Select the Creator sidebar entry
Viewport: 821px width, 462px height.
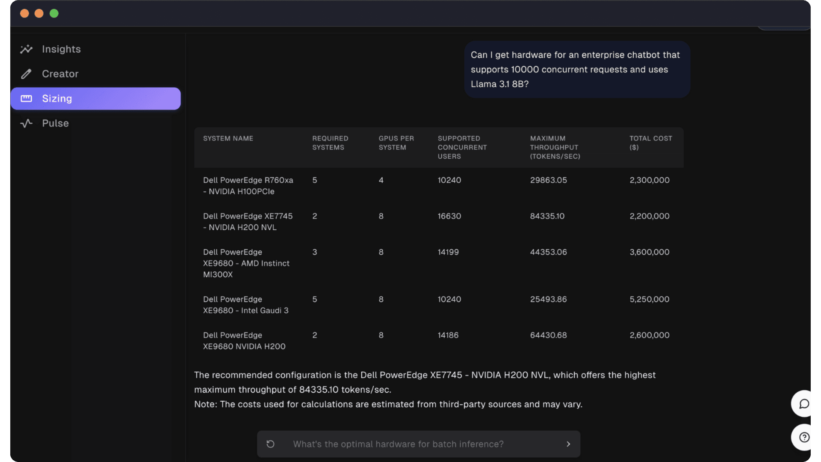60,74
